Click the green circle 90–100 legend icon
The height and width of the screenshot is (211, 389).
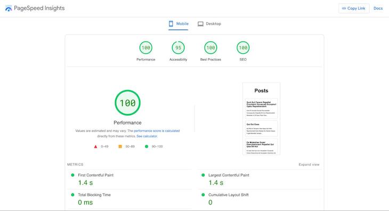[147, 147]
